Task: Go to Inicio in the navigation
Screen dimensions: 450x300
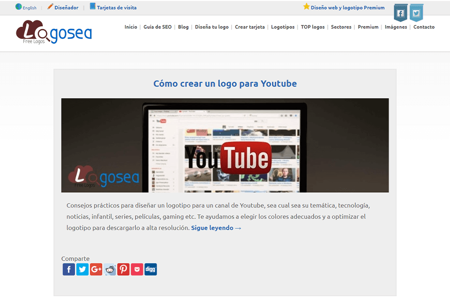Action: pos(131,27)
